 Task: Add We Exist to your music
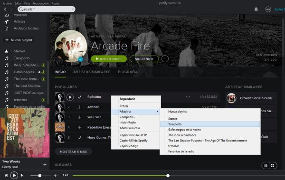80,117
